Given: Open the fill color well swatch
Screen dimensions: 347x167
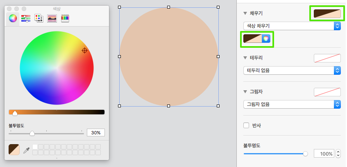Looking at the screenshot, I should 252,39.
